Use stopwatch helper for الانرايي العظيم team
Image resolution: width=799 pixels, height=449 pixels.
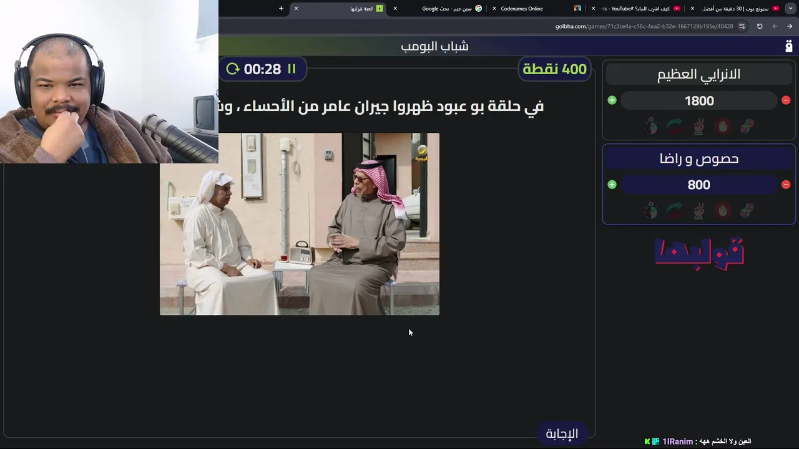[x=650, y=127]
